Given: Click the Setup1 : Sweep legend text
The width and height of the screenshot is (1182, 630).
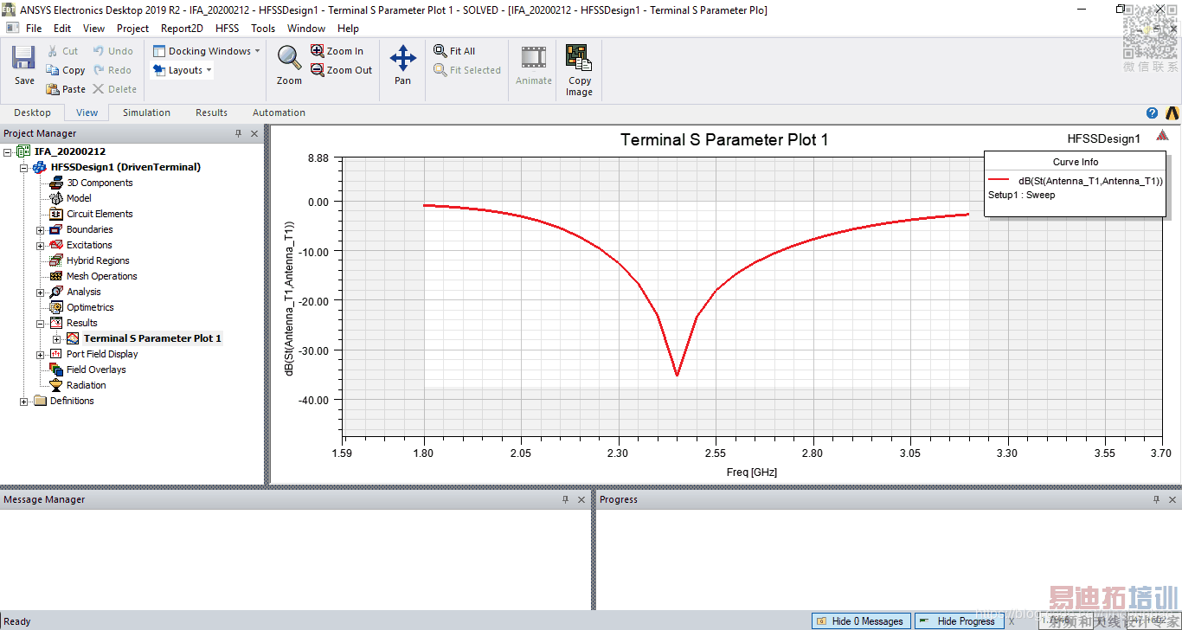Looking at the screenshot, I should point(1021,195).
